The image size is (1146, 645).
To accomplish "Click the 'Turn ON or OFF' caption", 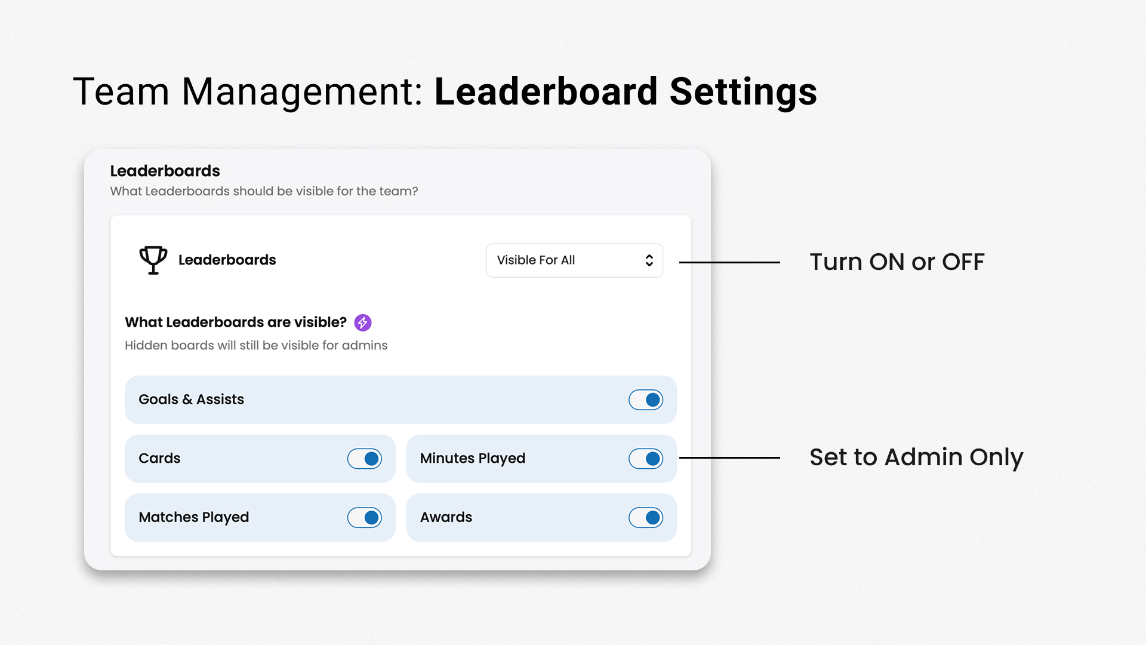I will coord(897,262).
